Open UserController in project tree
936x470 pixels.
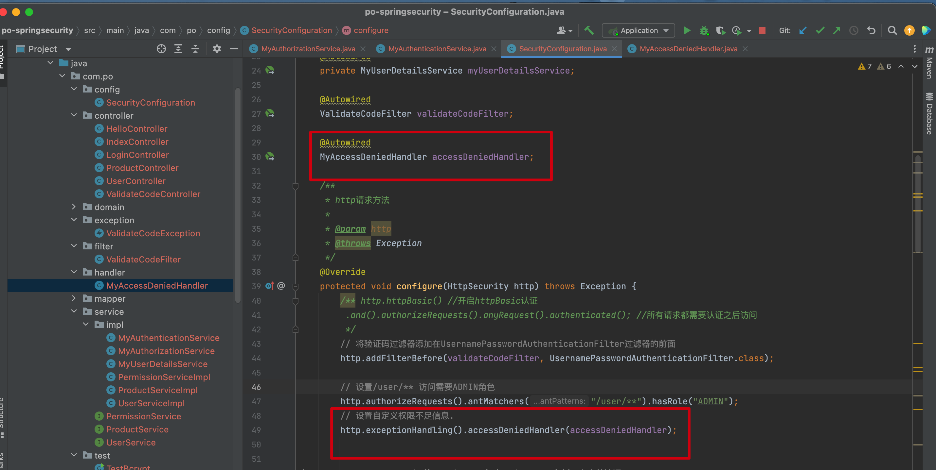135,181
